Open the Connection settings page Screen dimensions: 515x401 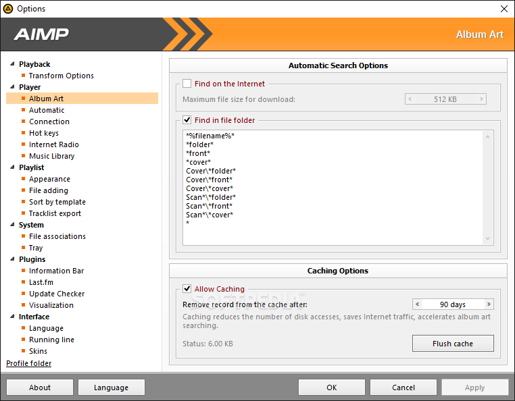coord(49,122)
